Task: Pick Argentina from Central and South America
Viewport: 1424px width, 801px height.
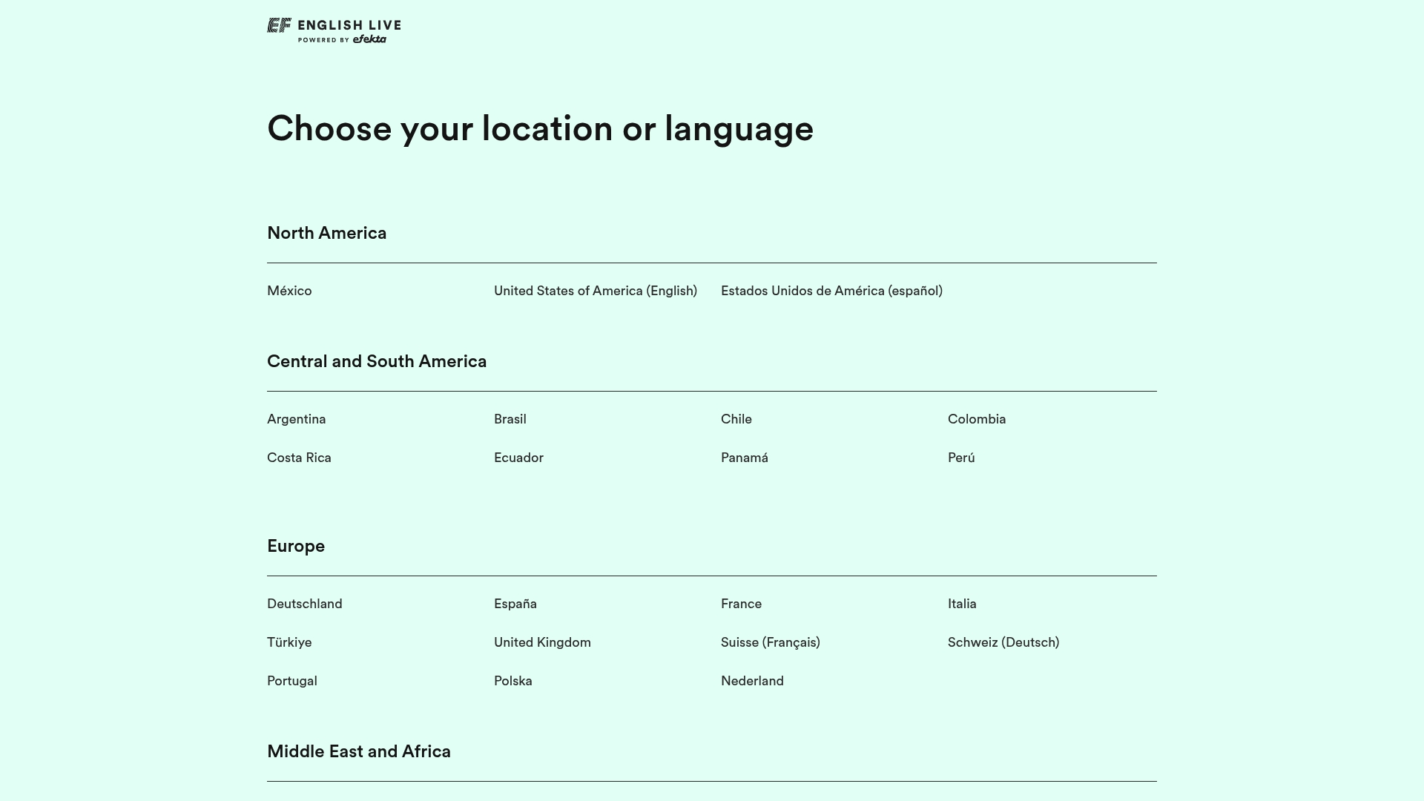Action: click(x=296, y=419)
